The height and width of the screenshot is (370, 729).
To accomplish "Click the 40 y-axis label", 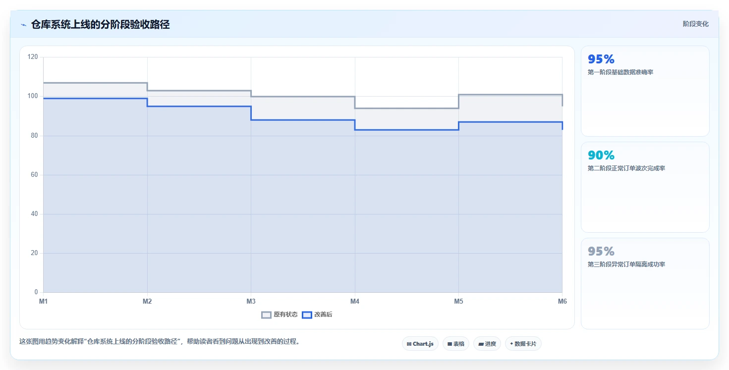I will point(34,214).
